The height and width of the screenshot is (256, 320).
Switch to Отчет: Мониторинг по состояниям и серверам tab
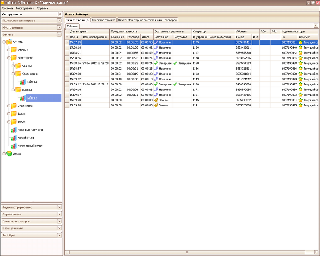(147, 20)
